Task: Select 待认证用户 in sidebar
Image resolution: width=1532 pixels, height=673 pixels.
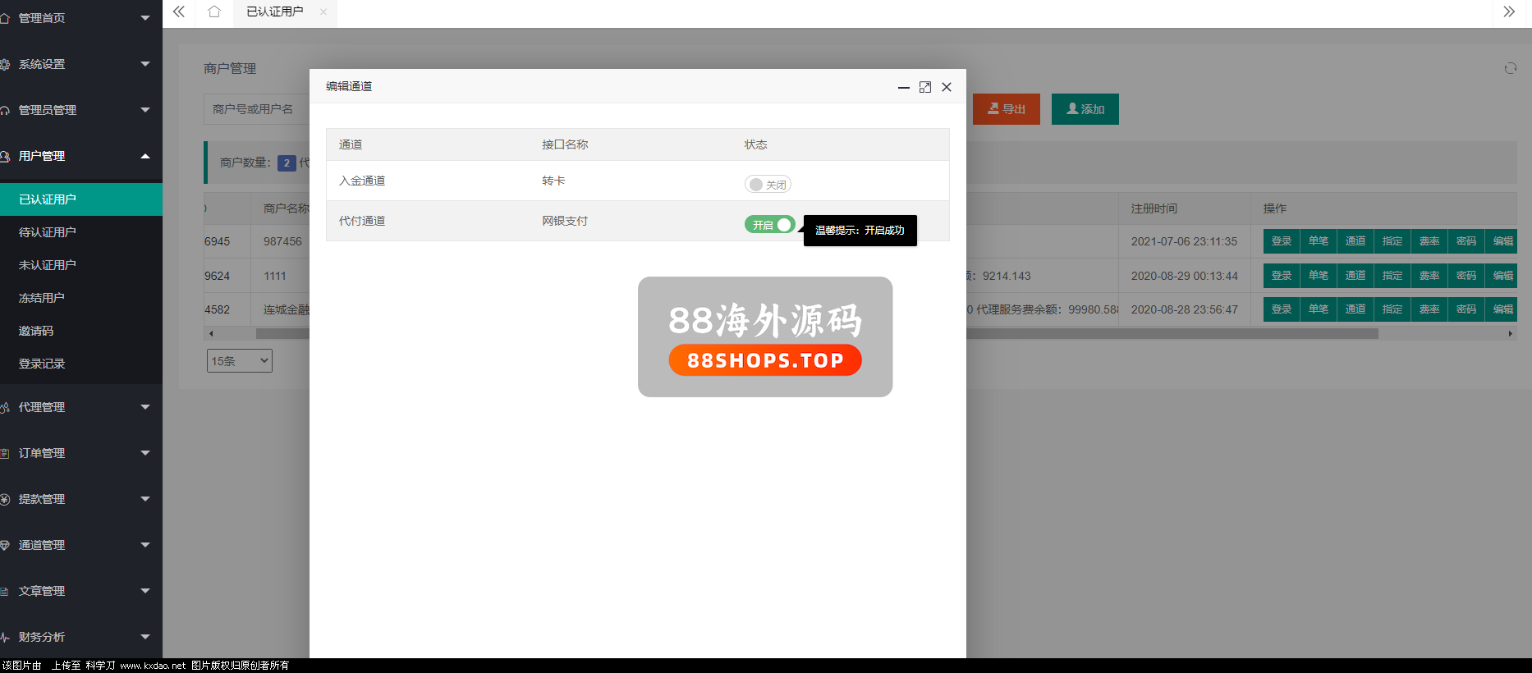Action: point(48,232)
